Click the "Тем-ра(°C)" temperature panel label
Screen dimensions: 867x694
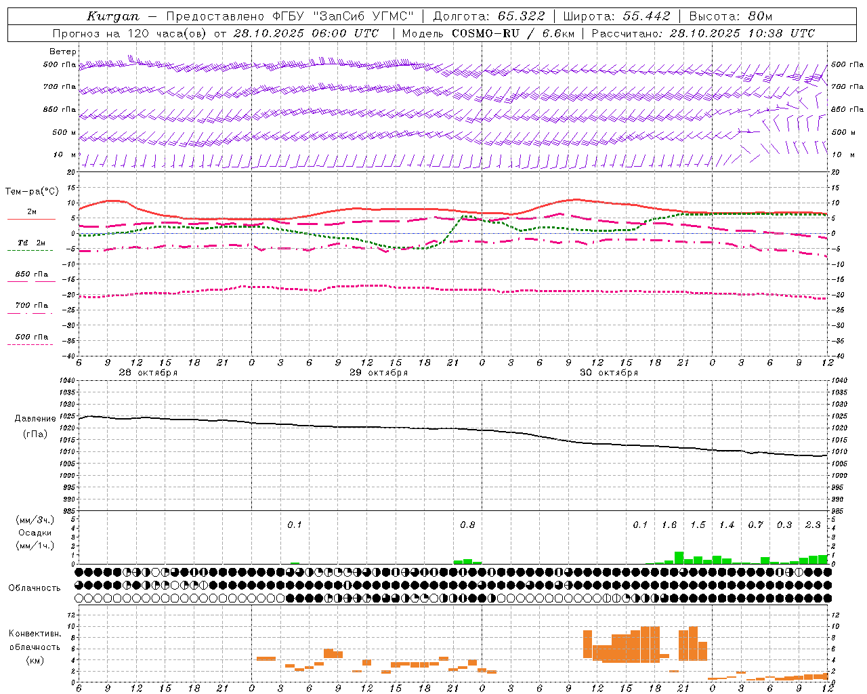pos(32,192)
